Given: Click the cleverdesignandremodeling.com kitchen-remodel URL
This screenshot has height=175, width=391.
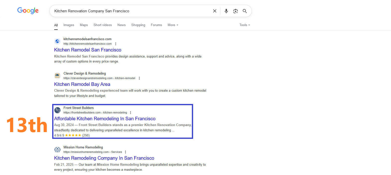Looking at the screenshot, I should [x=99, y=78].
